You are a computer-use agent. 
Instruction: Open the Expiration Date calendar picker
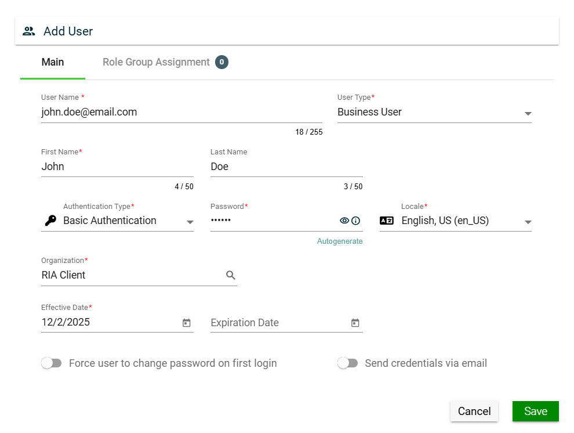(x=355, y=323)
